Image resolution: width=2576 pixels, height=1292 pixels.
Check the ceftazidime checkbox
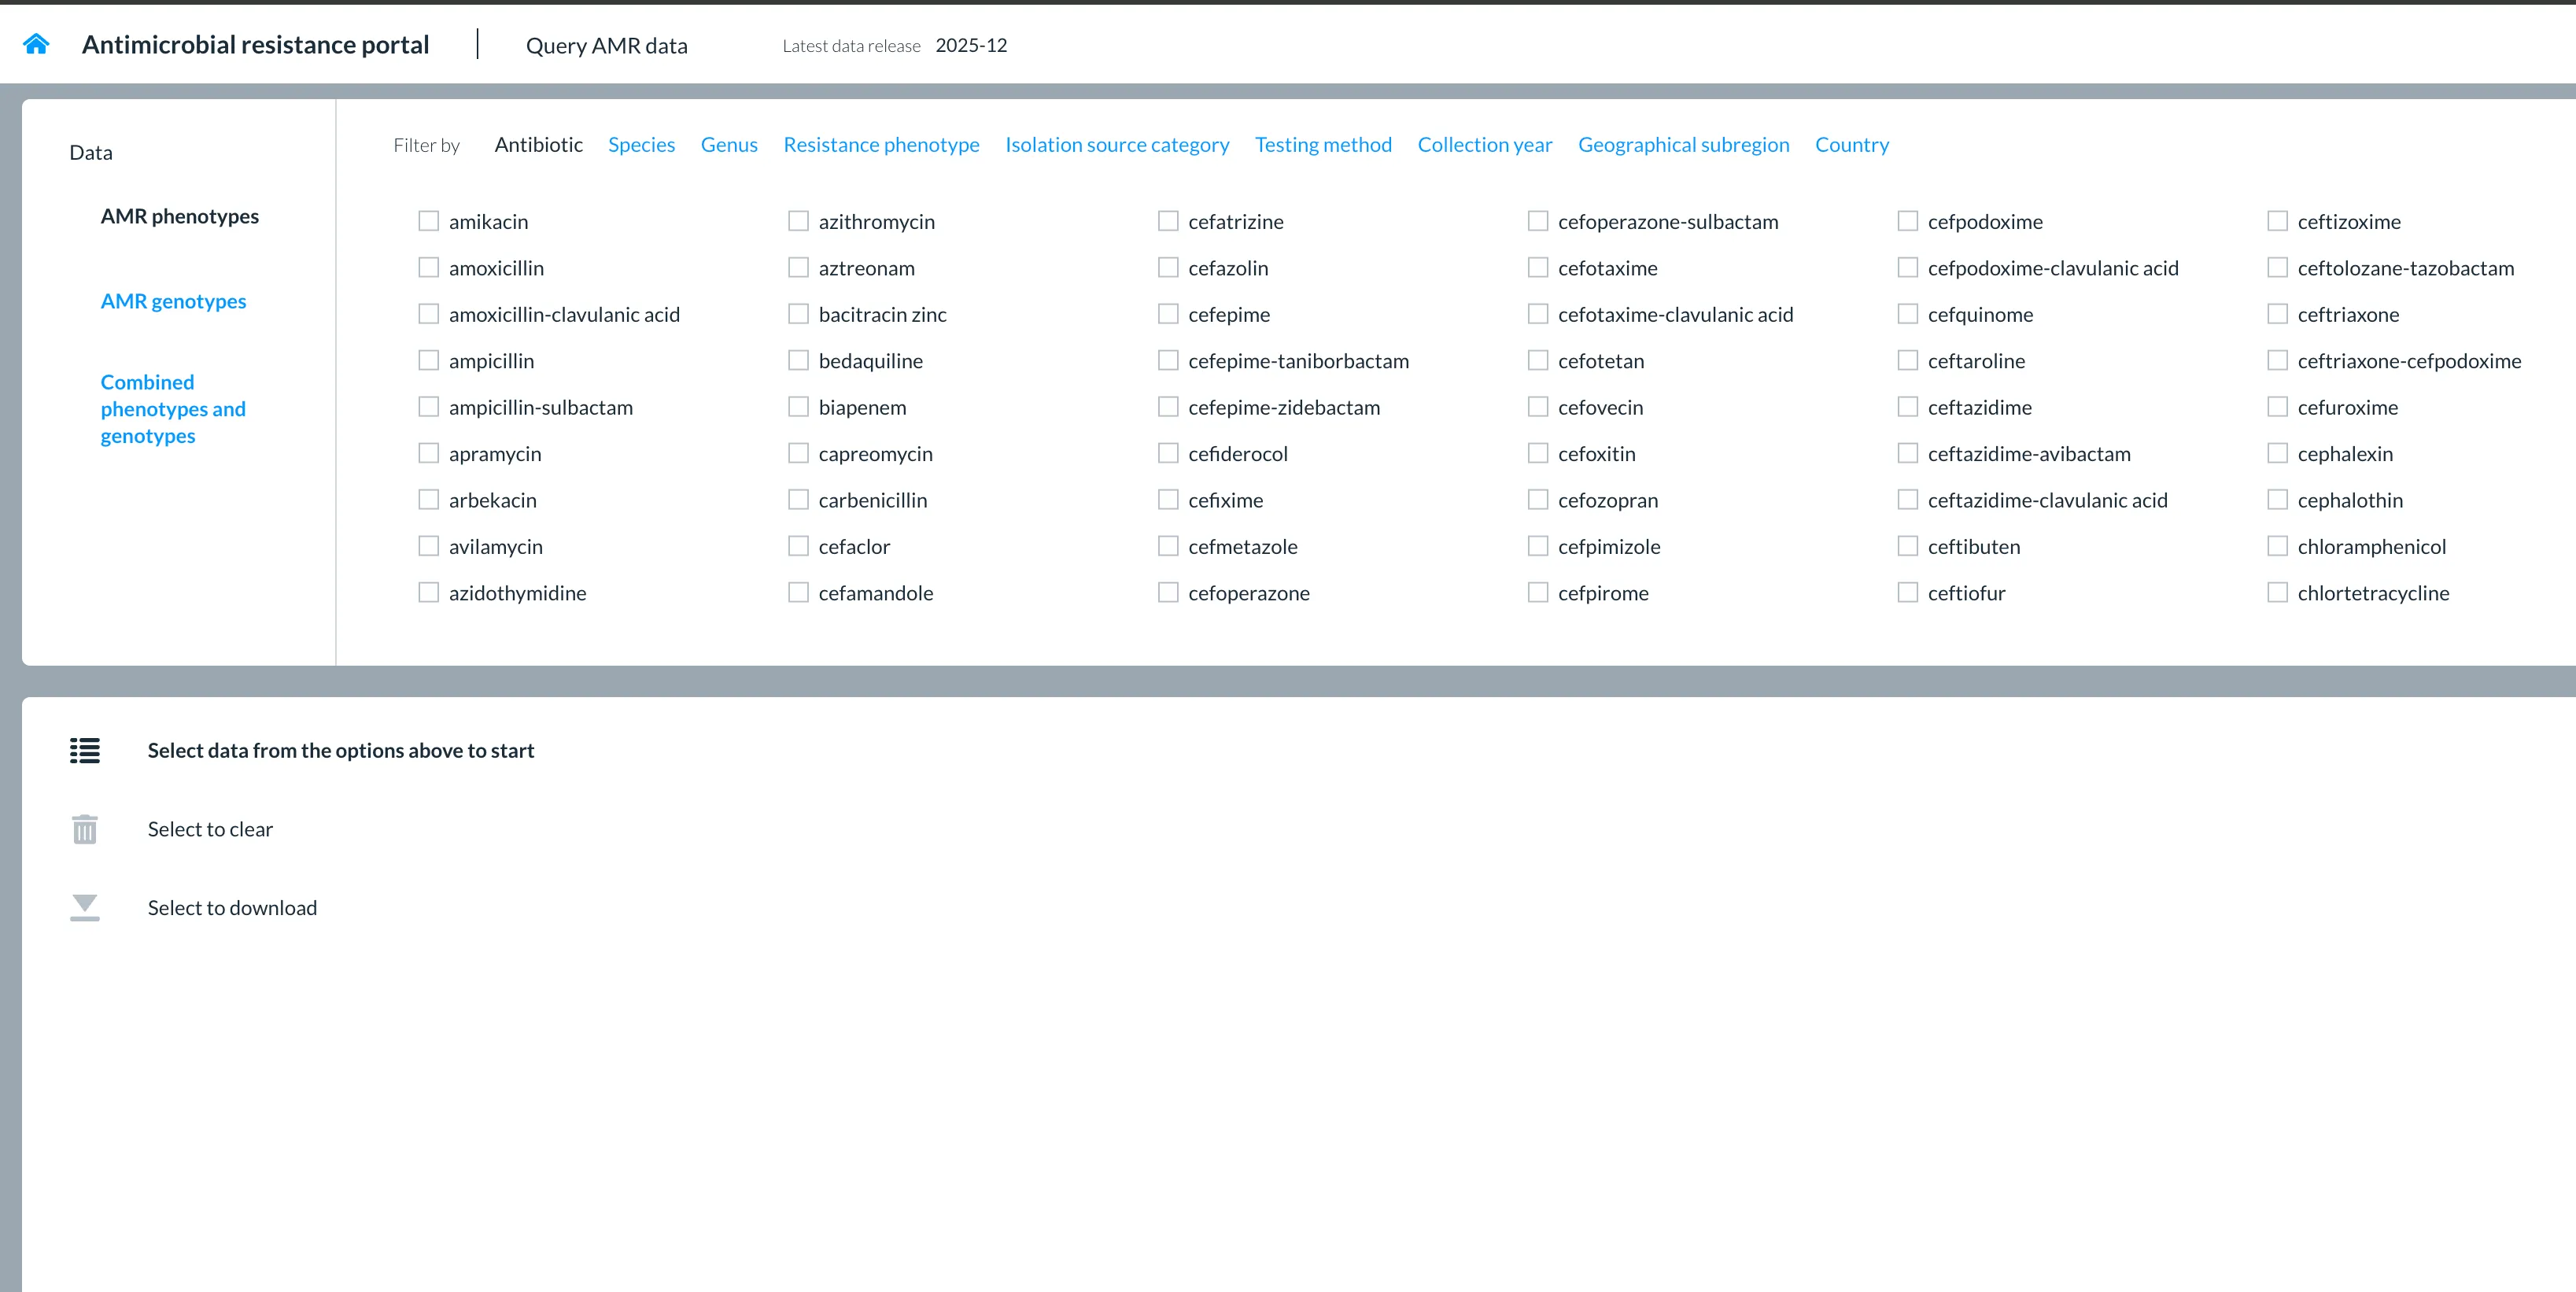[x=1908, y=407]
